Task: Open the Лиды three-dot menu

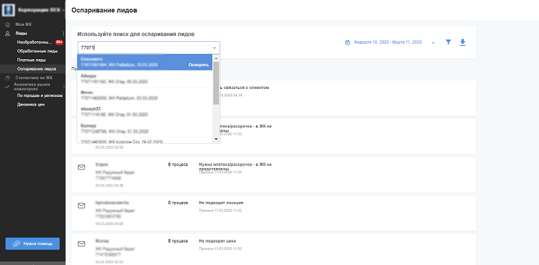Action: [63, 33]
